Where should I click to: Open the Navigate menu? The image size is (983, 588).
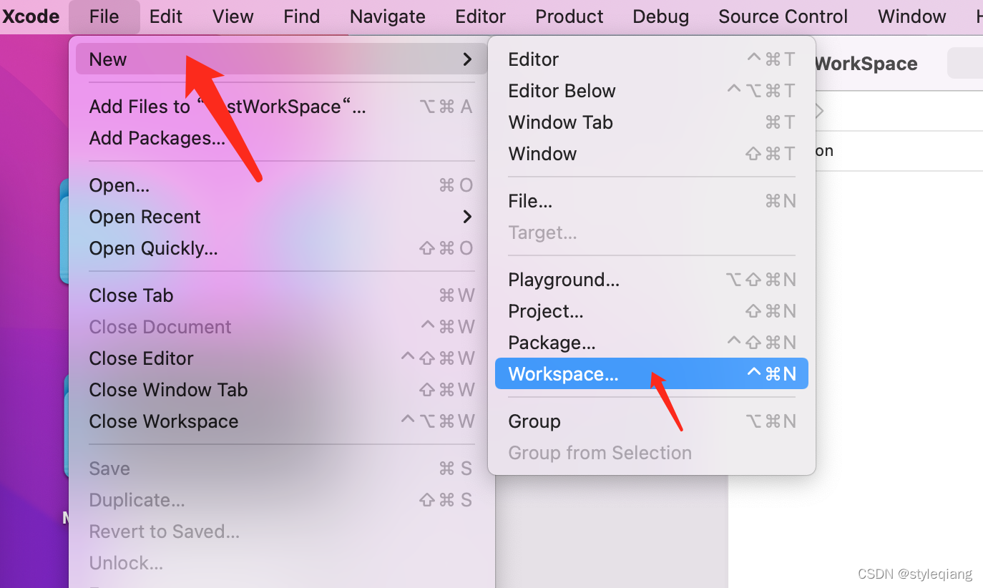[x=388, y=16]
